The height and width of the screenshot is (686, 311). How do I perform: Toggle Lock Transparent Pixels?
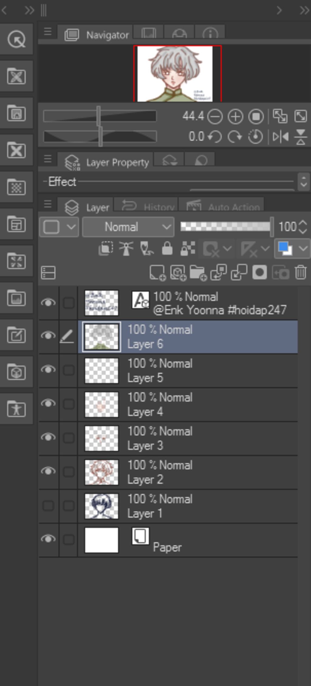coord(188,249)
